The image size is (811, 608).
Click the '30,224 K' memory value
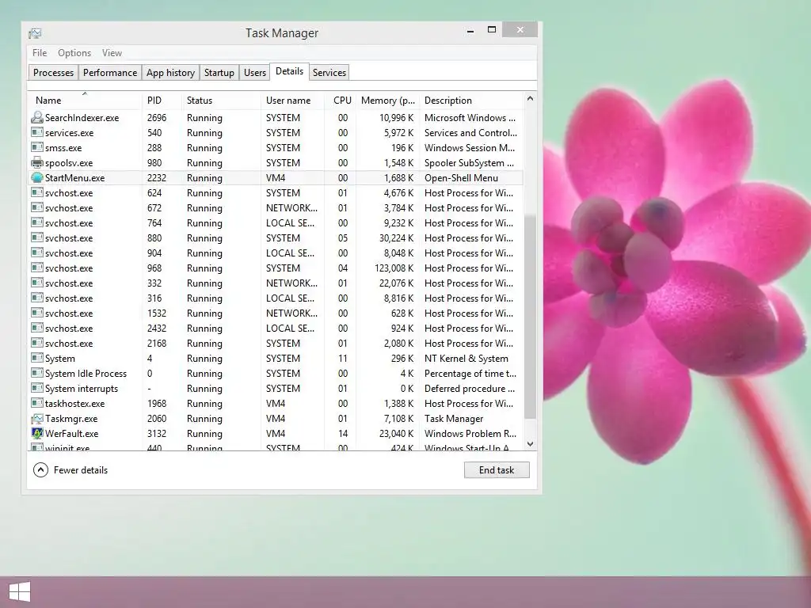tap(396, 237)
